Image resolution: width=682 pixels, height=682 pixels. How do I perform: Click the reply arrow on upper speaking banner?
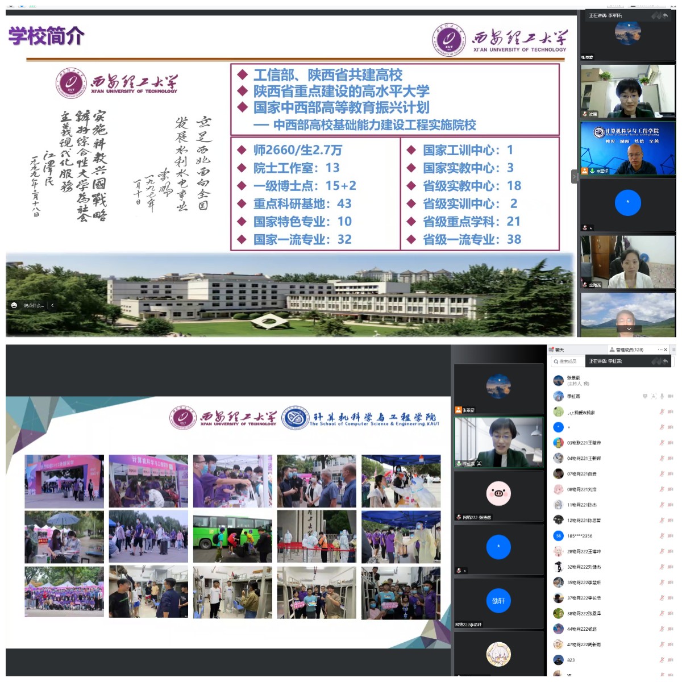[x=665, y=15]
